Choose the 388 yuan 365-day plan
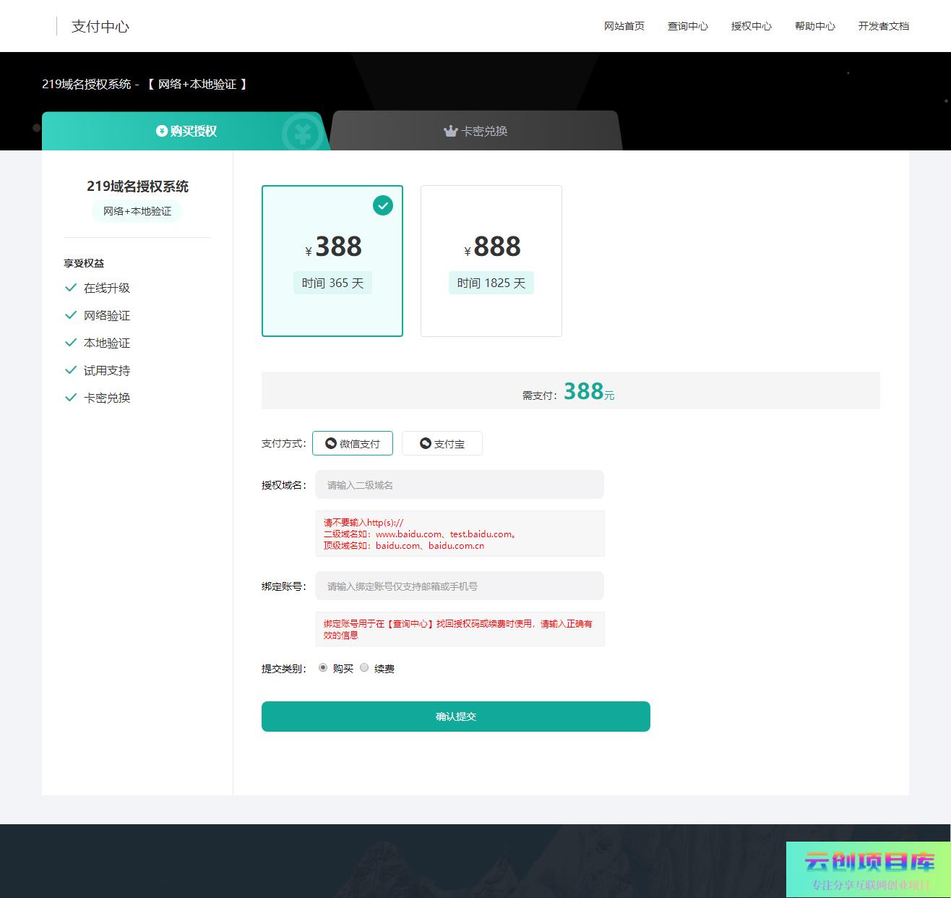The width and height of the screenshot is (951, 898). coord(332,261)
